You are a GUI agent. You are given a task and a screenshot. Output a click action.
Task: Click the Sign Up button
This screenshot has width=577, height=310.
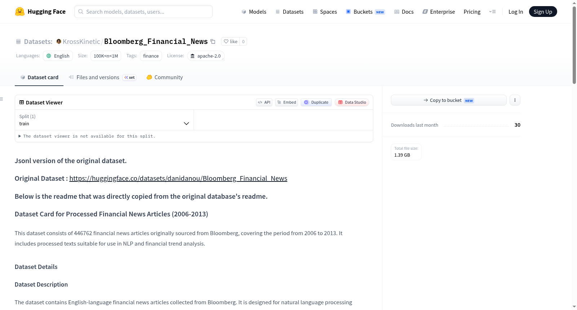543,12
